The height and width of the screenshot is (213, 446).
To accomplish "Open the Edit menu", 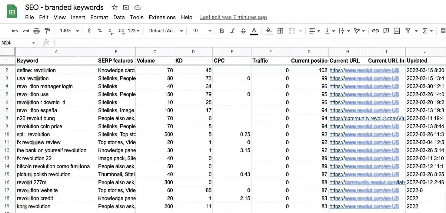I will click(44, 17).
